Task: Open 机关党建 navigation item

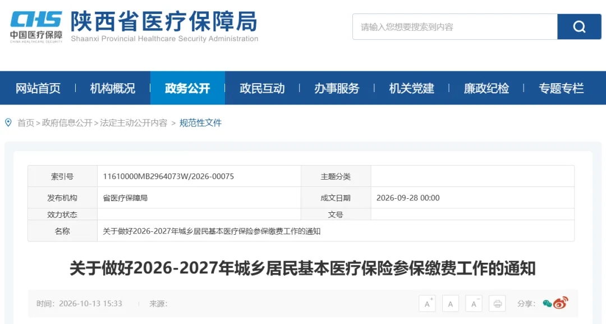Action: coord(412,88)
